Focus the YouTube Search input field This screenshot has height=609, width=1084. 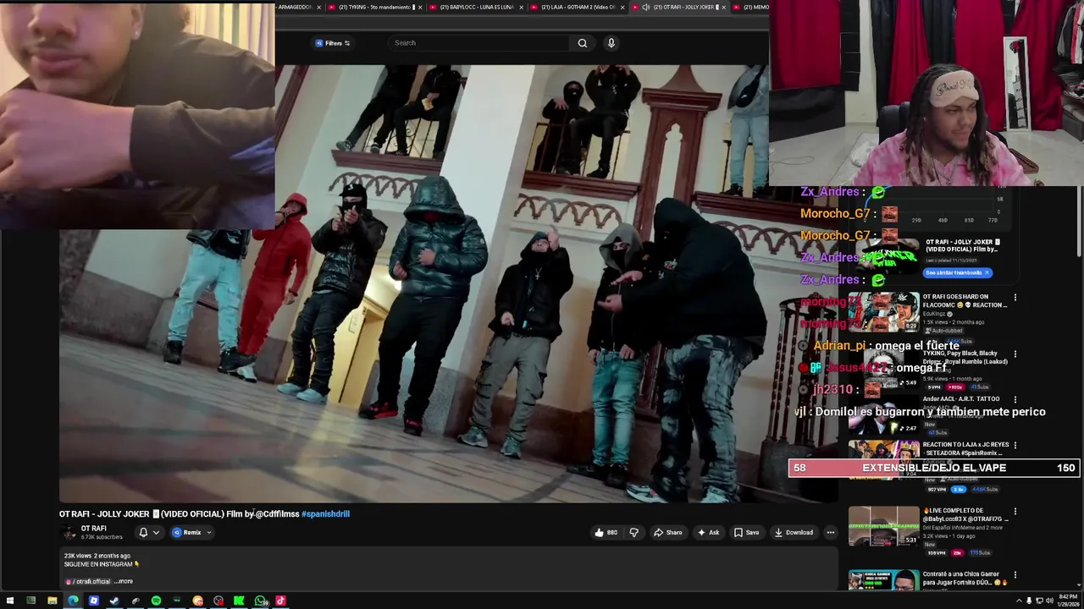click(478, 43)
